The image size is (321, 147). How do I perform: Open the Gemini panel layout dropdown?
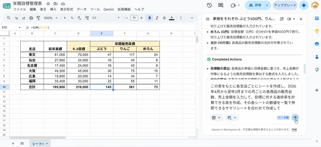click(x=291, y=19)
